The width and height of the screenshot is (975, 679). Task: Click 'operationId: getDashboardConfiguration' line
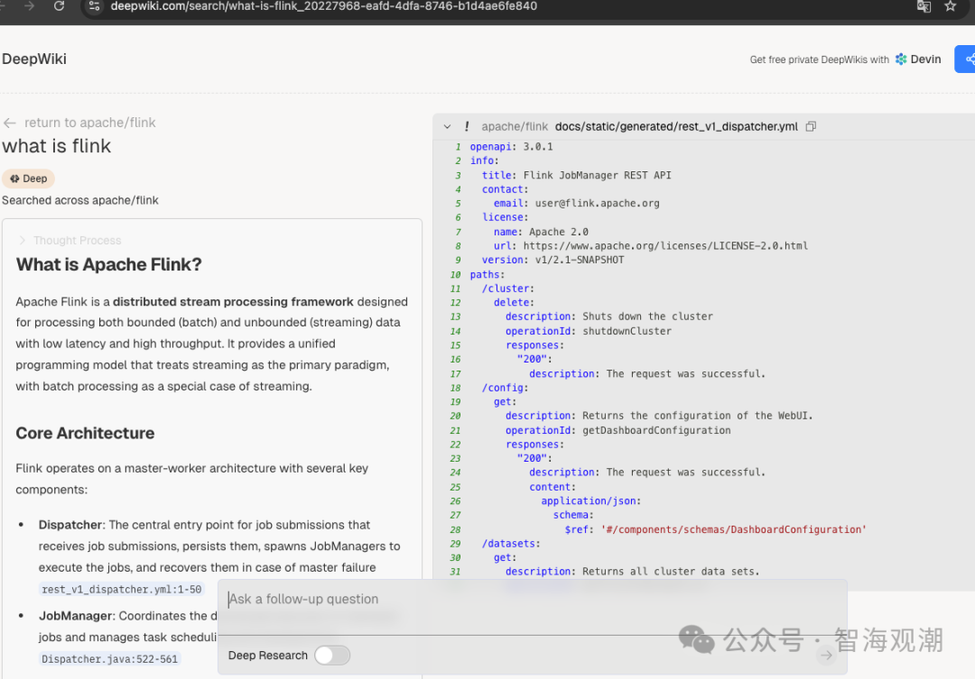[618, 430]
